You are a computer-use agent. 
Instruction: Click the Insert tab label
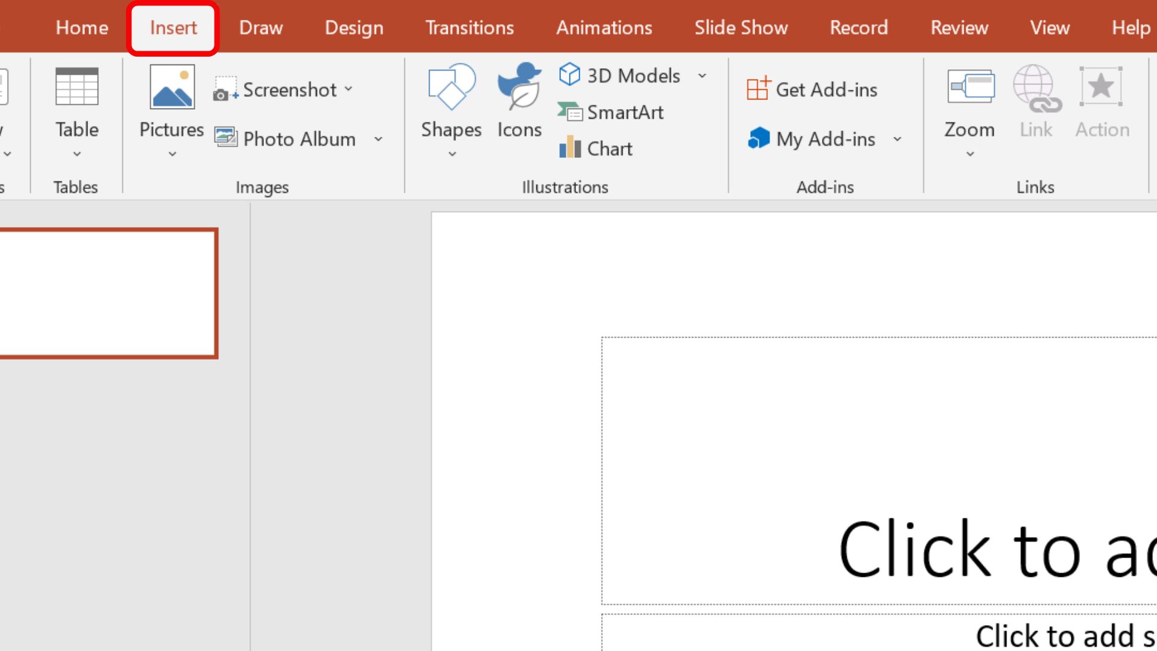pos(173,28)
